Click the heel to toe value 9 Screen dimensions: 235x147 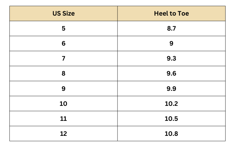coord(171,44)
